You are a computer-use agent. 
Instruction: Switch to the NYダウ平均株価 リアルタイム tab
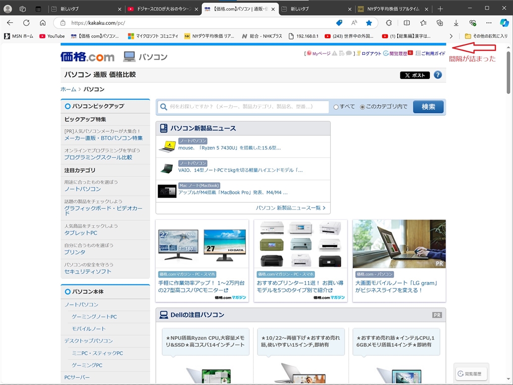click(393, 9)
